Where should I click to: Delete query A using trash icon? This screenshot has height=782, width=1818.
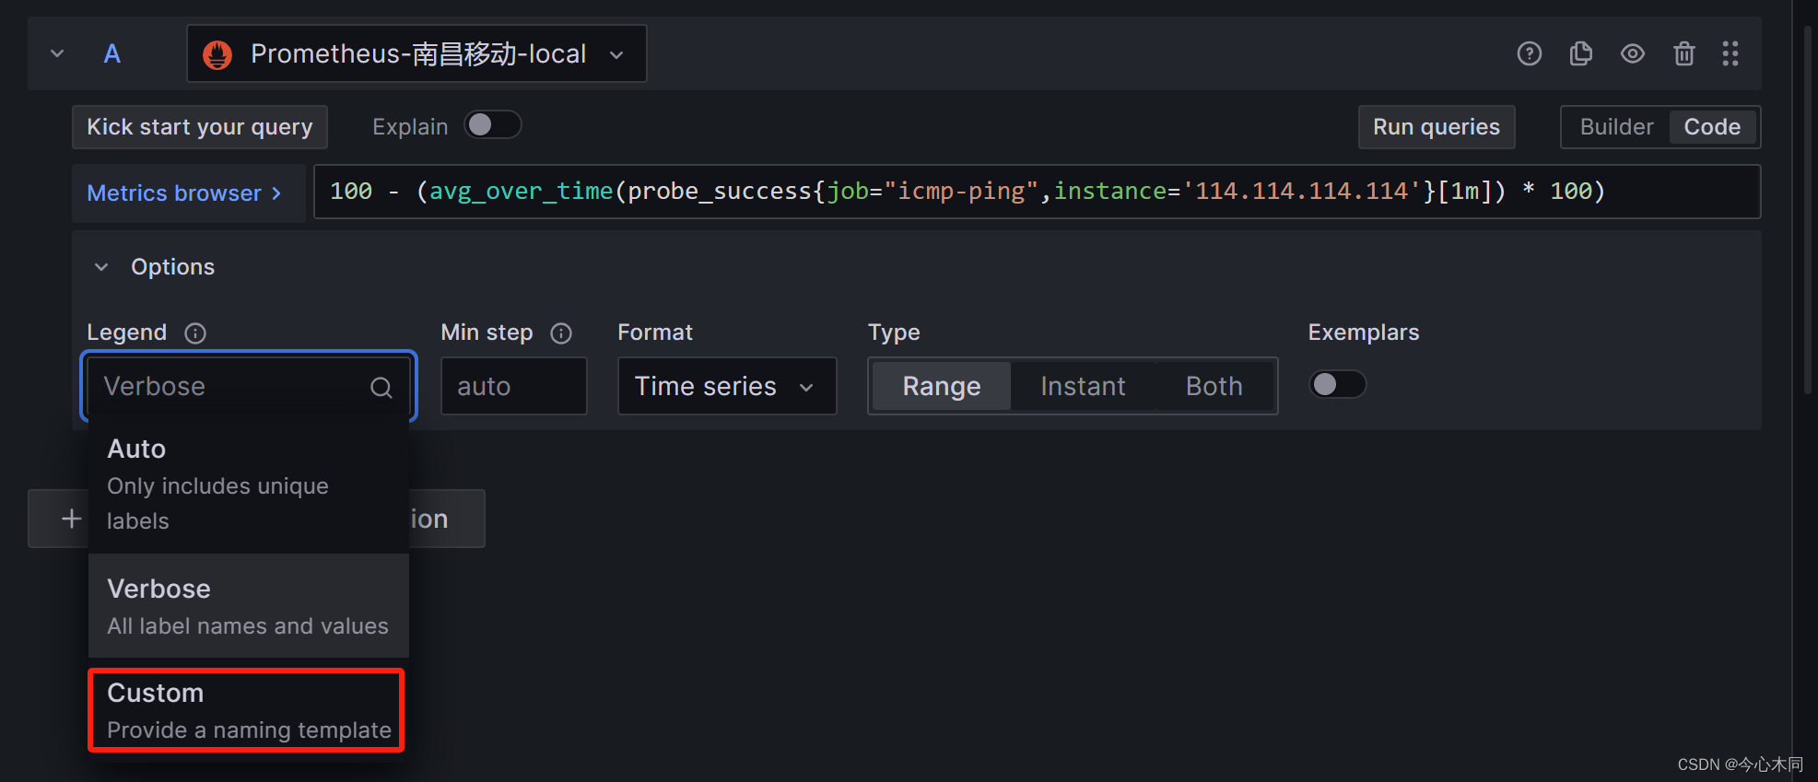pyautogui.click(x=1683, y=54)
